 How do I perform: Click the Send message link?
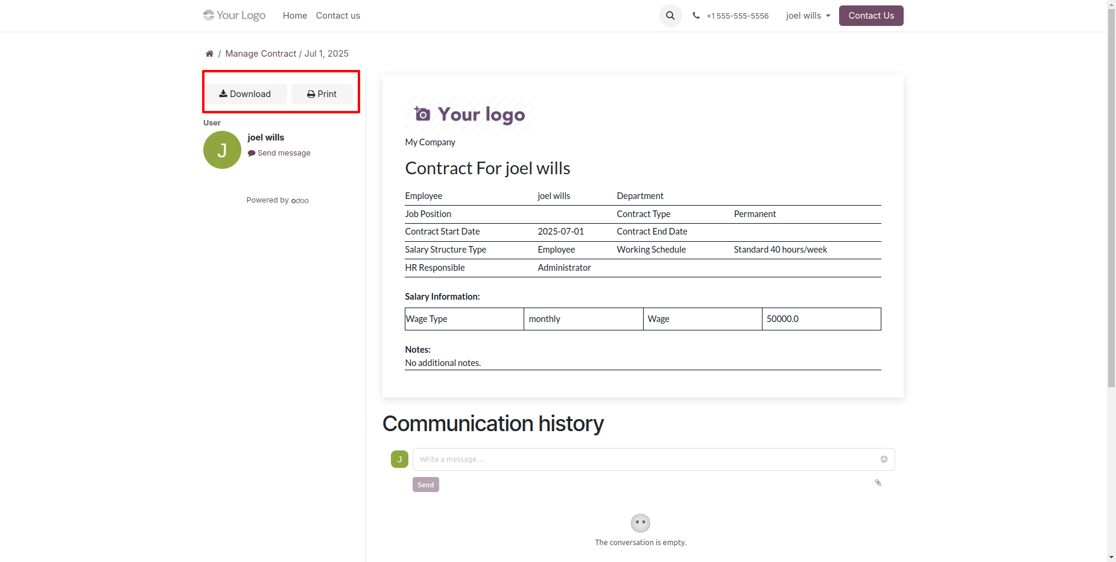(x=284, y=153)
